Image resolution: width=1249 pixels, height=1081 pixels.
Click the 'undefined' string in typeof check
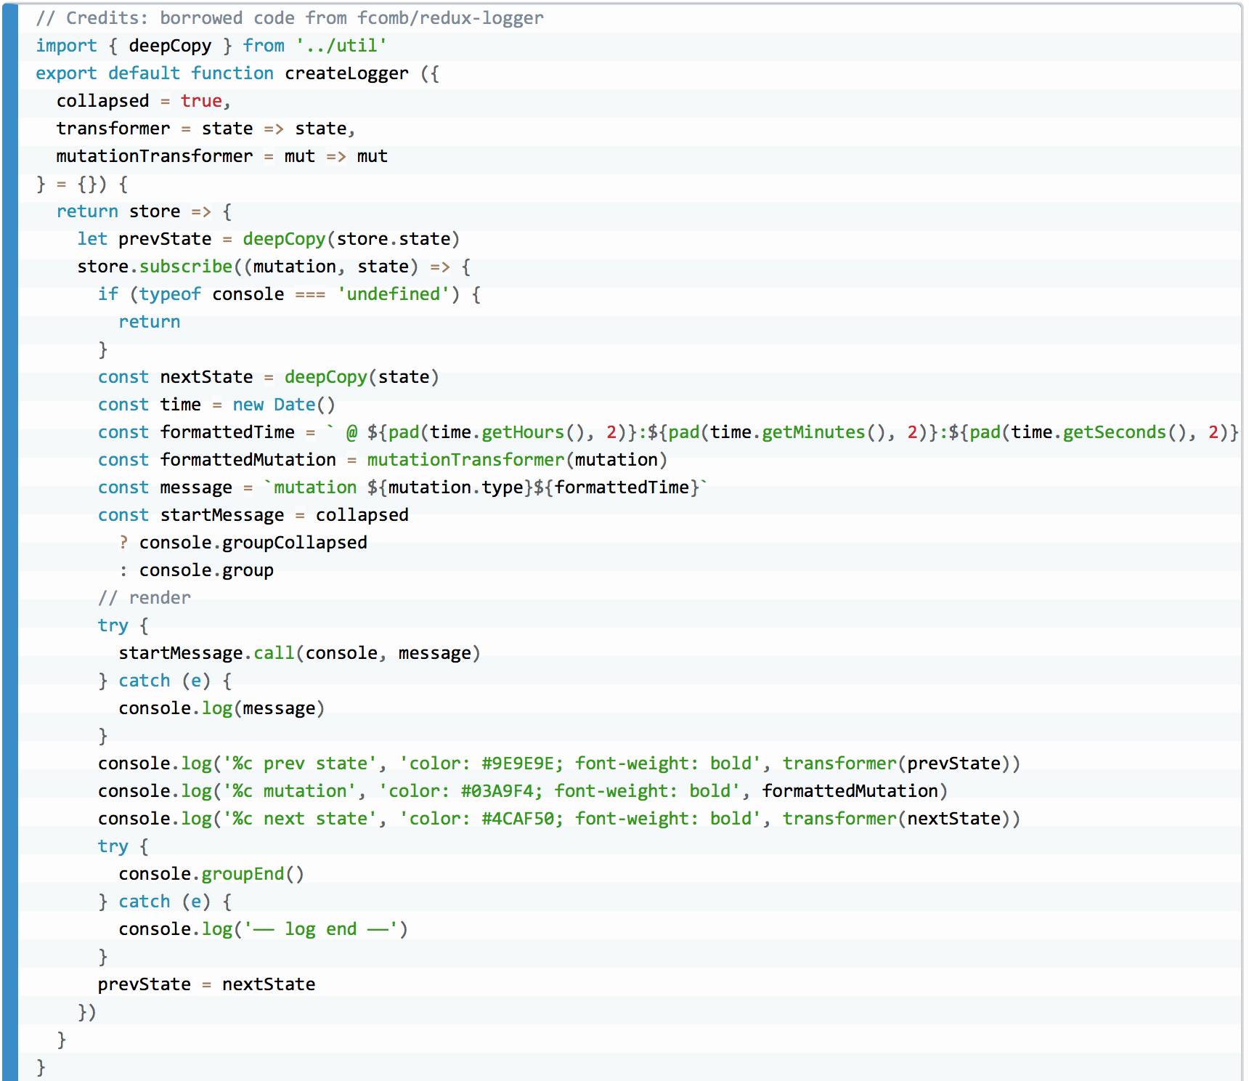pos(393,294)
